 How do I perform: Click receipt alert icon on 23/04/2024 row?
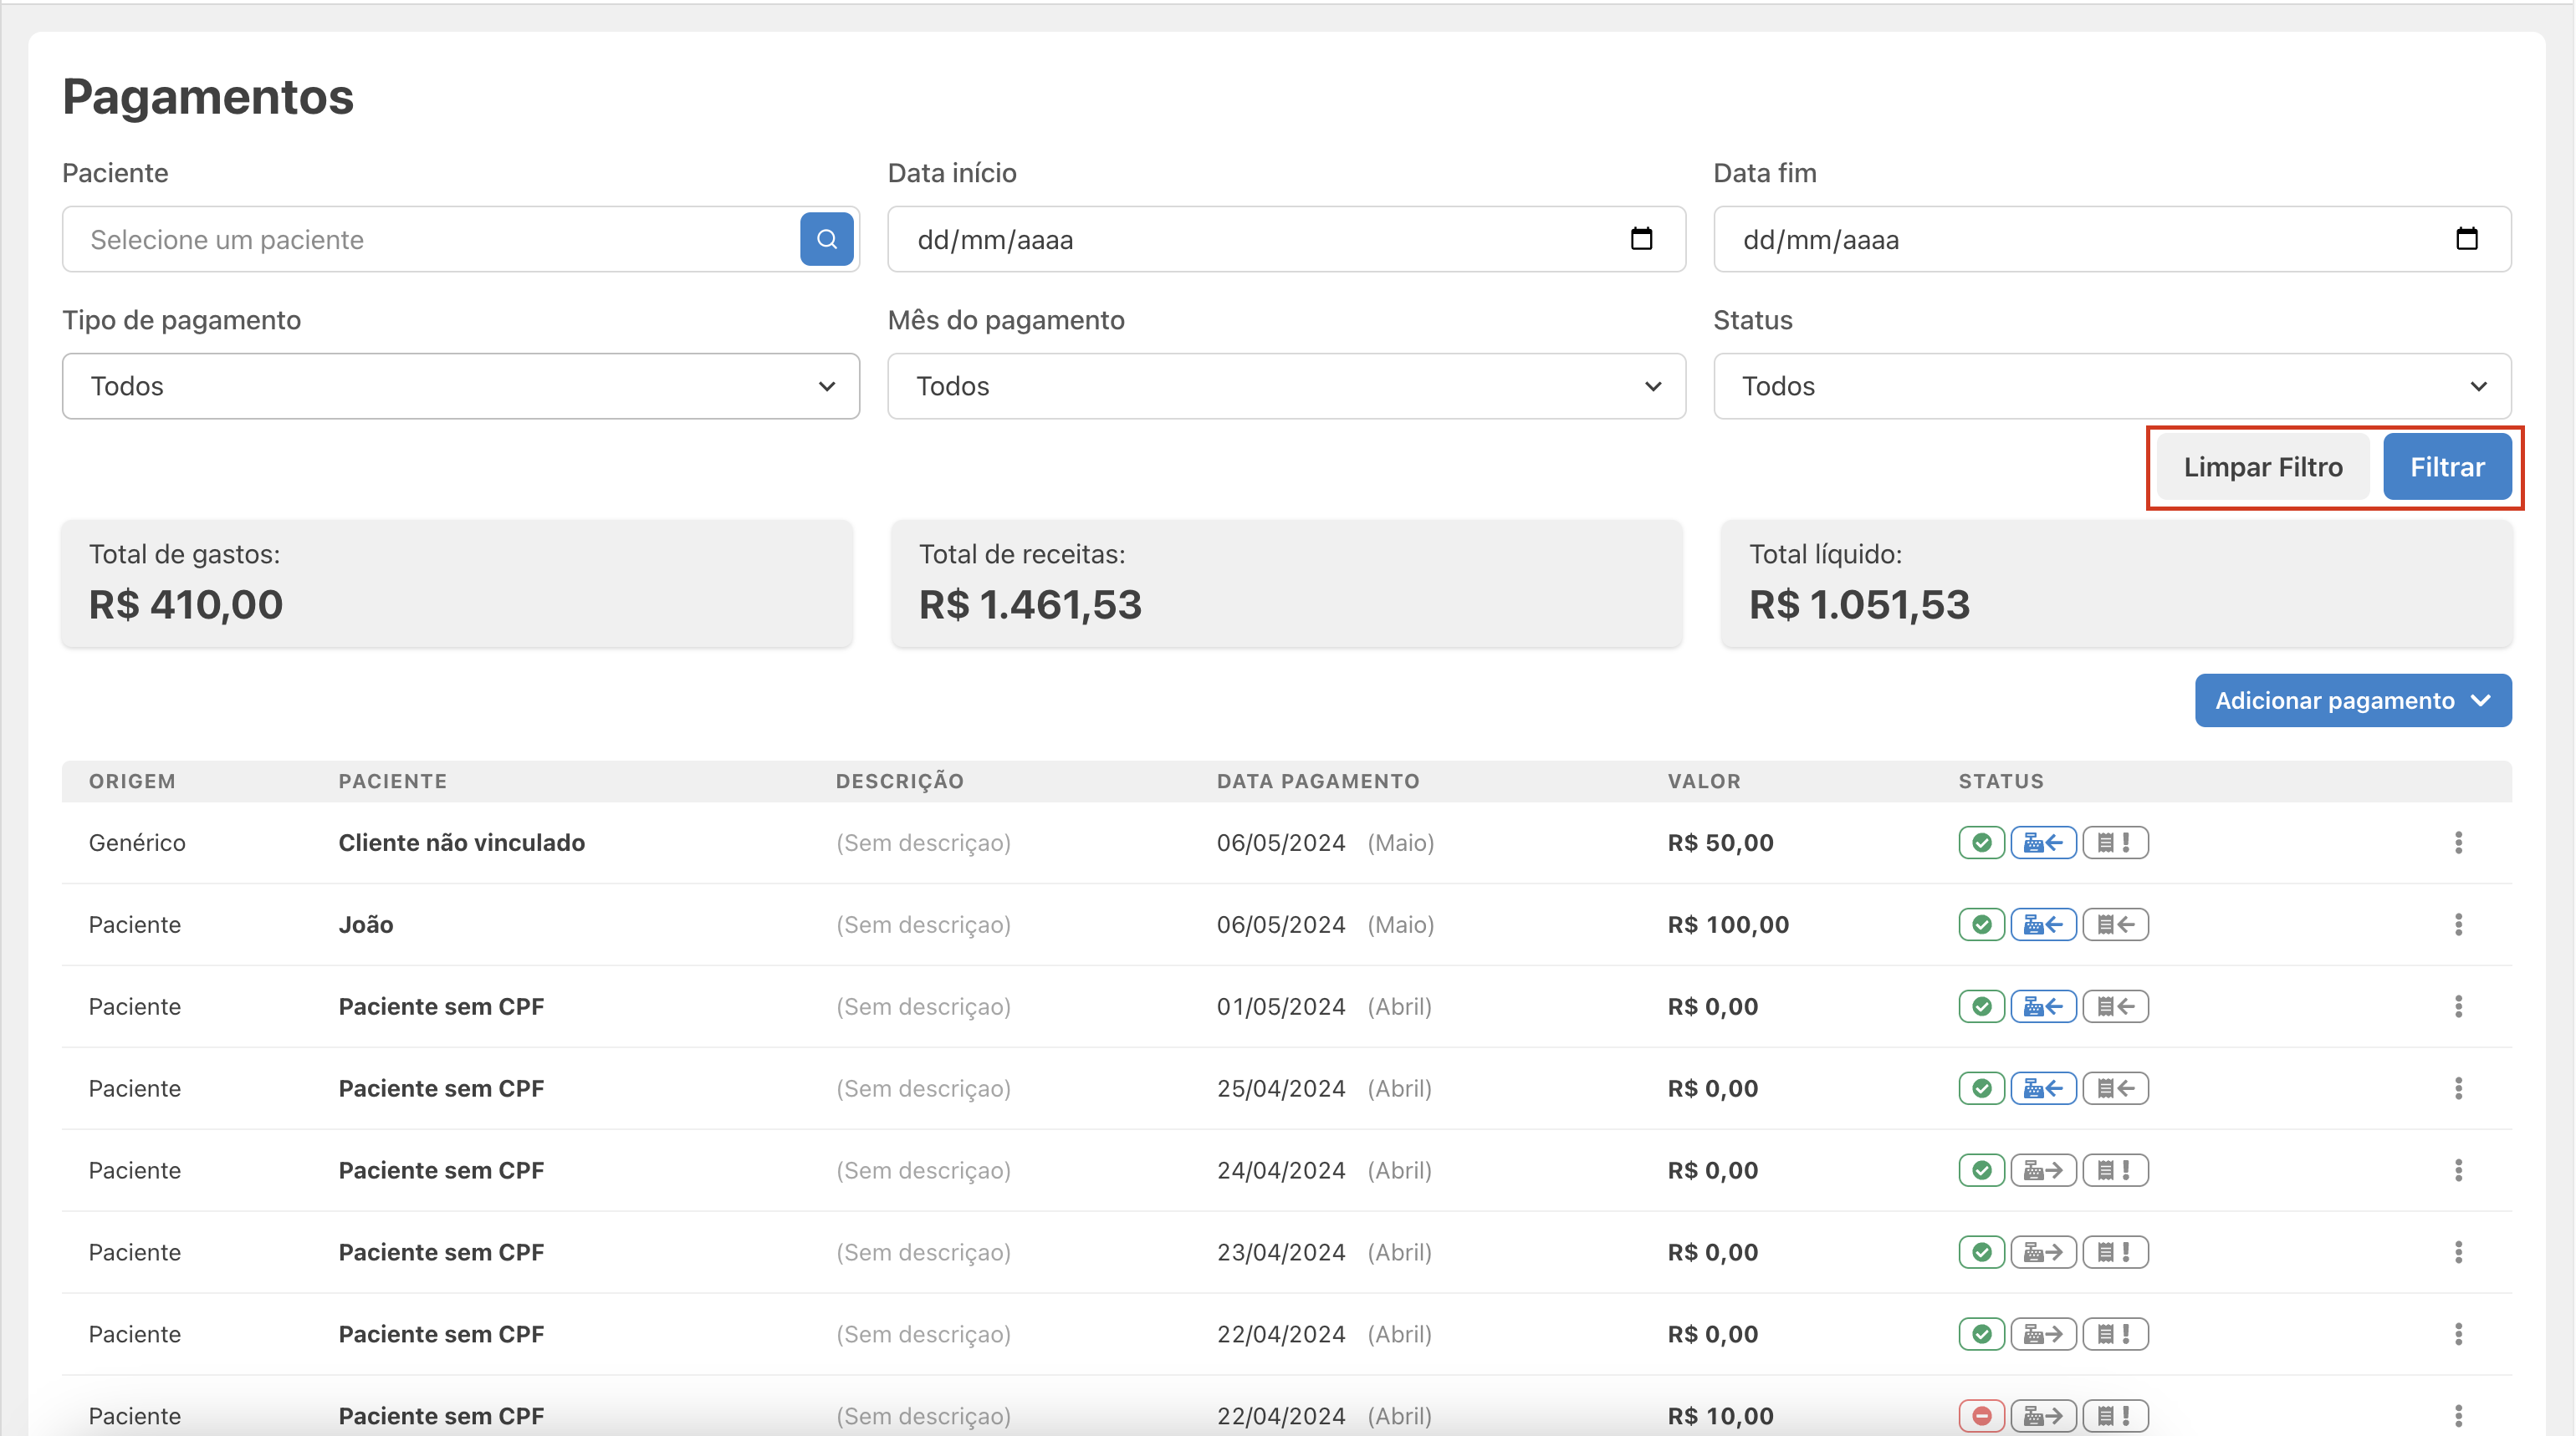2115,1252
